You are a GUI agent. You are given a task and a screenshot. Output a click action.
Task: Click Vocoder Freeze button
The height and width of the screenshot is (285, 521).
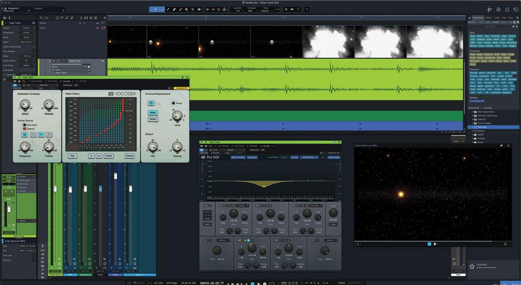[109, 156]
